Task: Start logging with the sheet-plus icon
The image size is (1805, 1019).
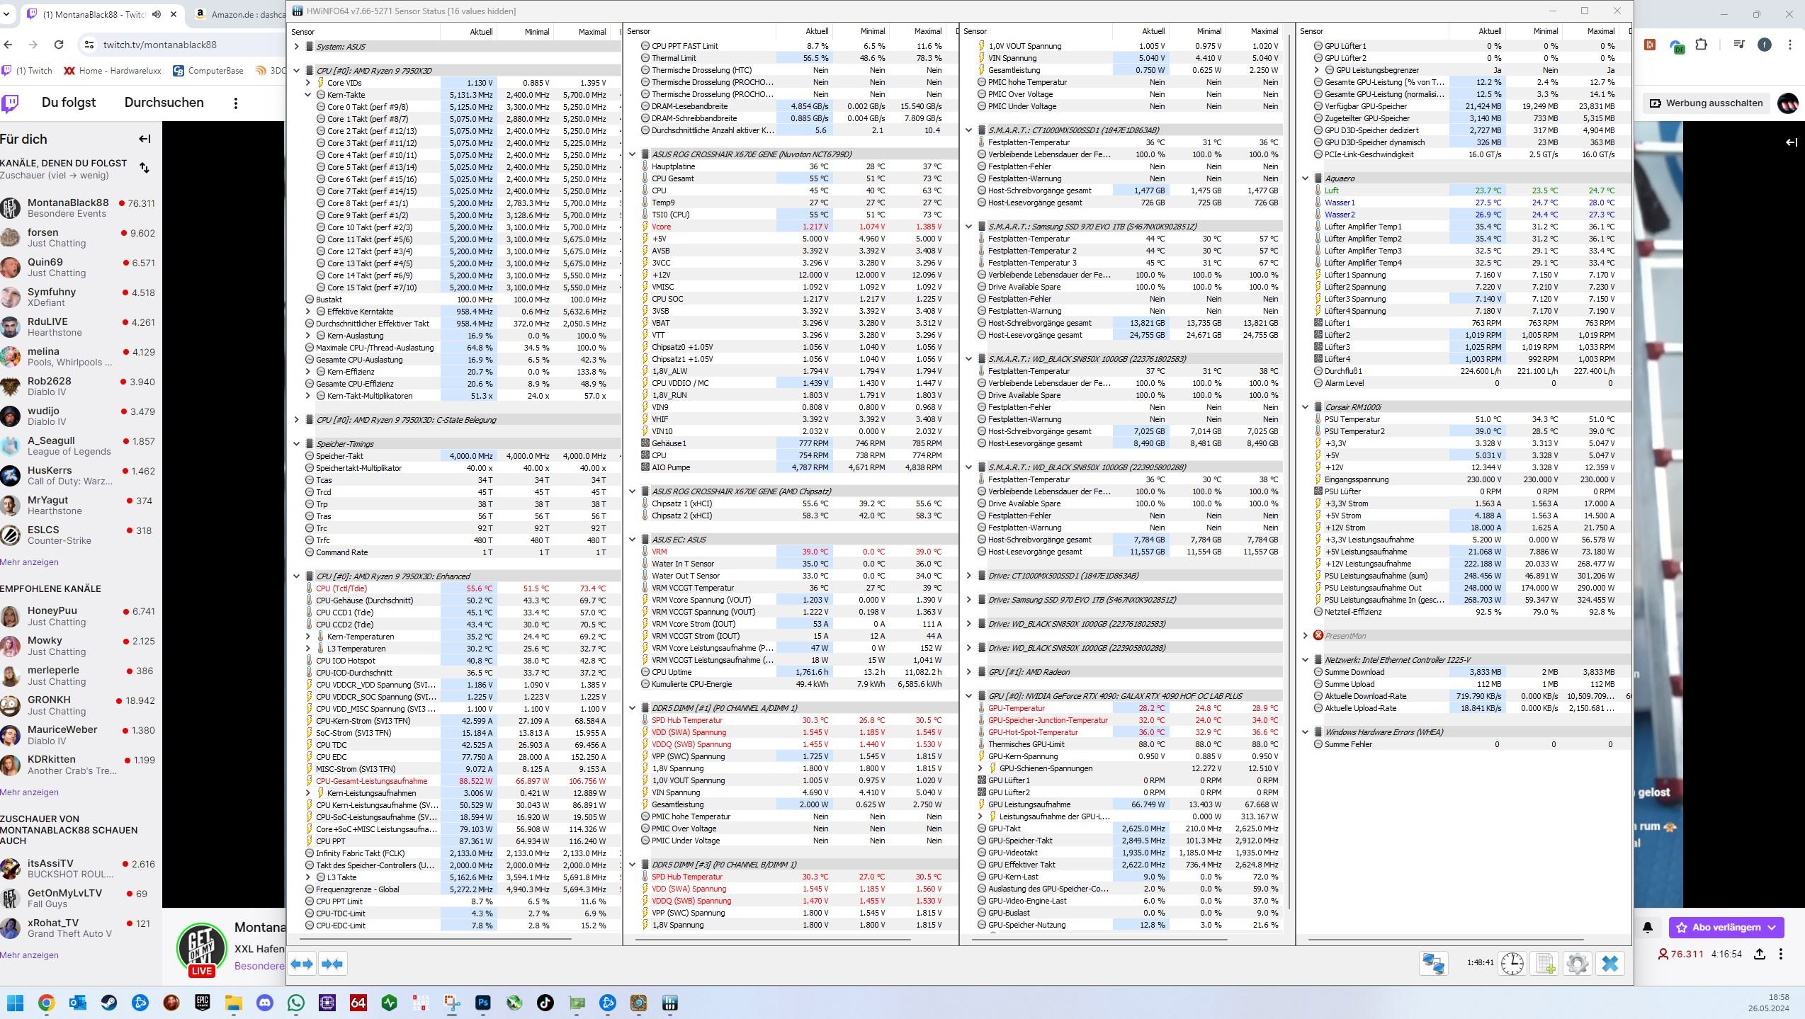Action: point(1545,964)
